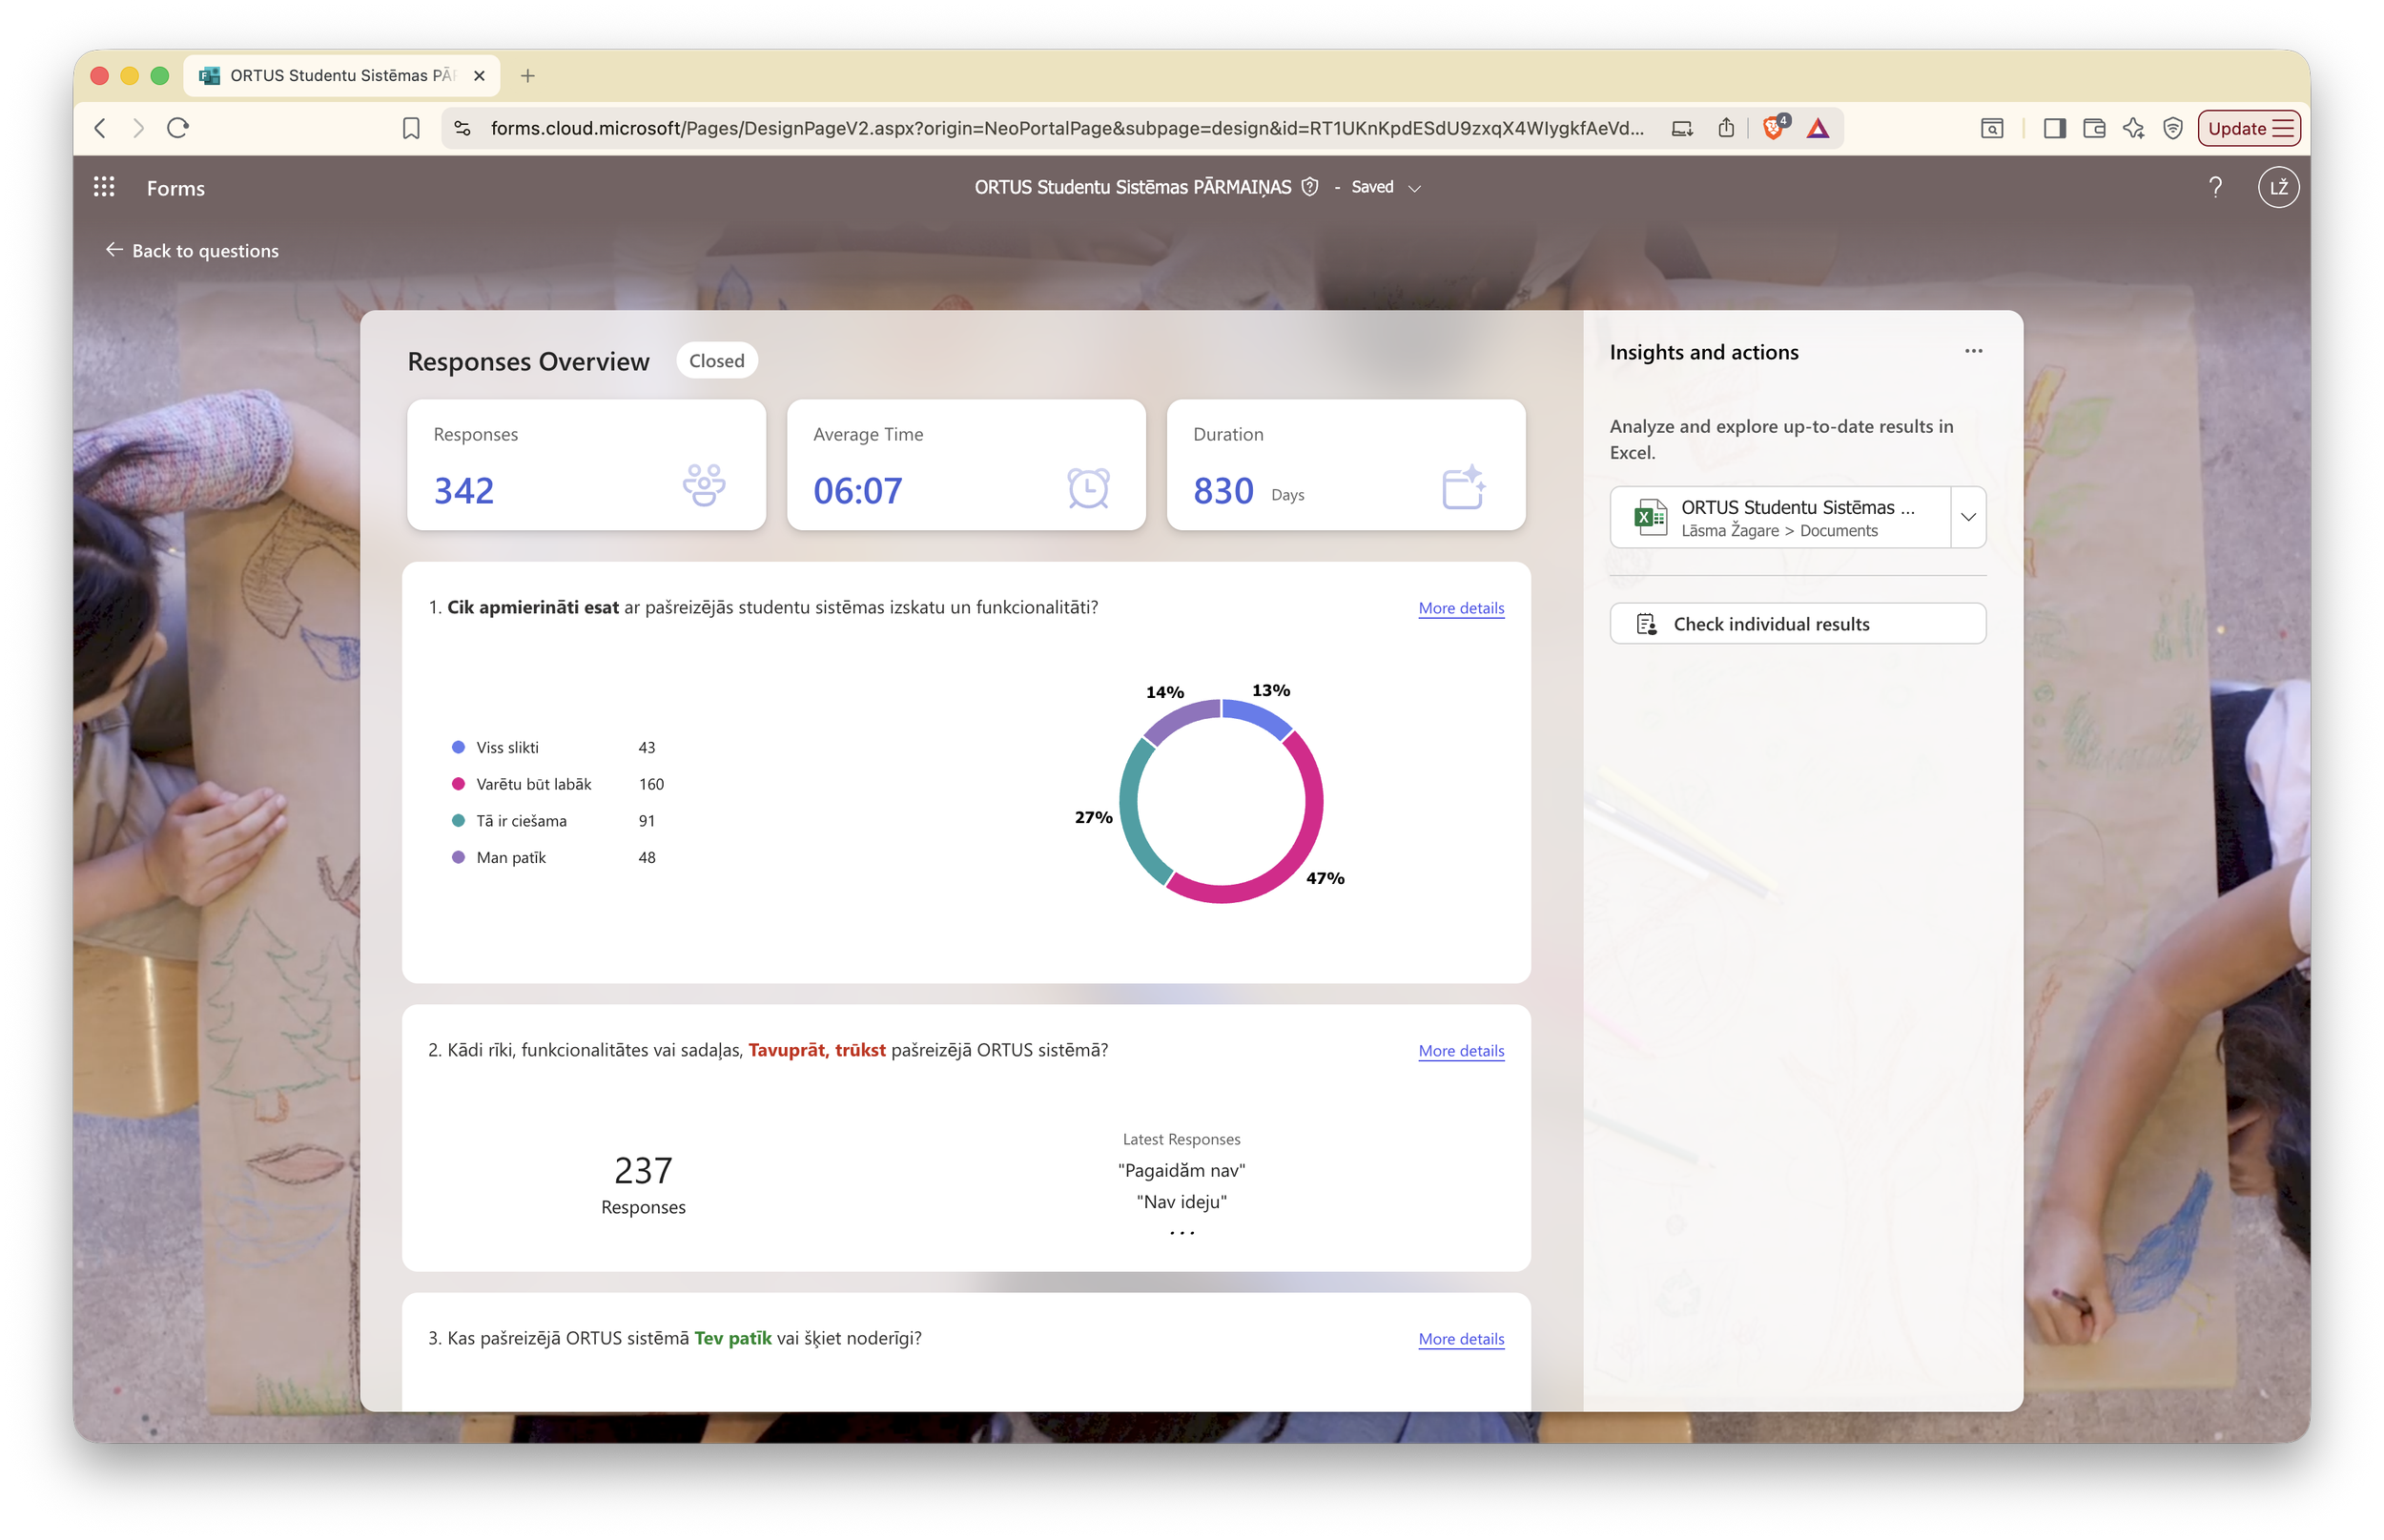
Task: Click the Excel file icon
Action: [x=1649, y=517]
